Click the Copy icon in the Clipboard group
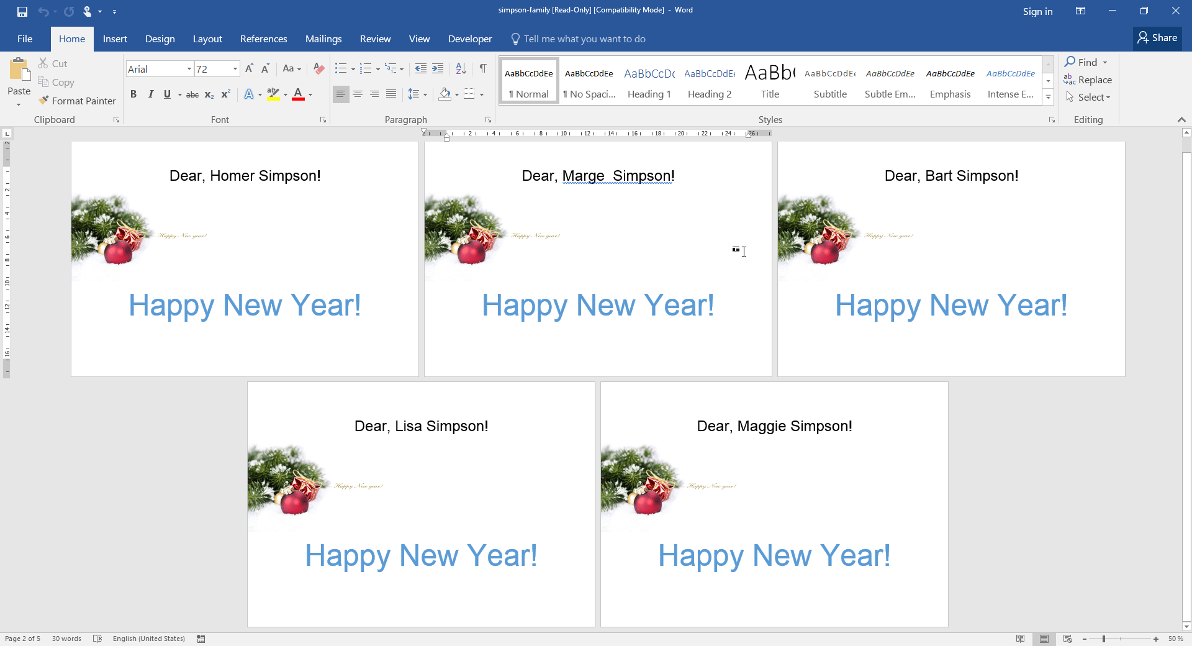This screenshot has height=646, width=1192. (43, 82)
